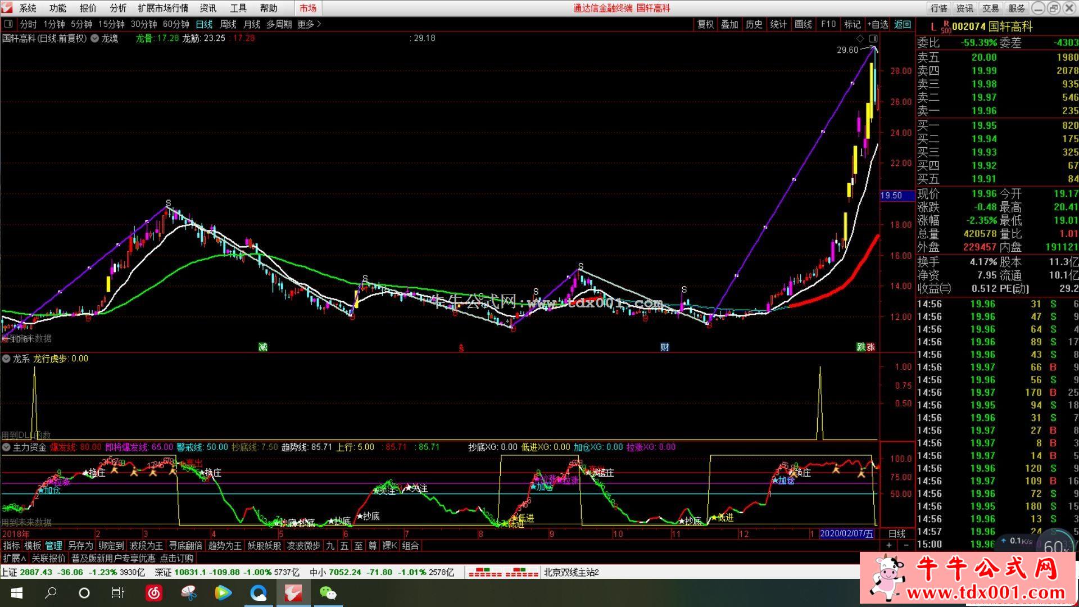Select the 市场 tab in menu bar

(x=307, y=8)
